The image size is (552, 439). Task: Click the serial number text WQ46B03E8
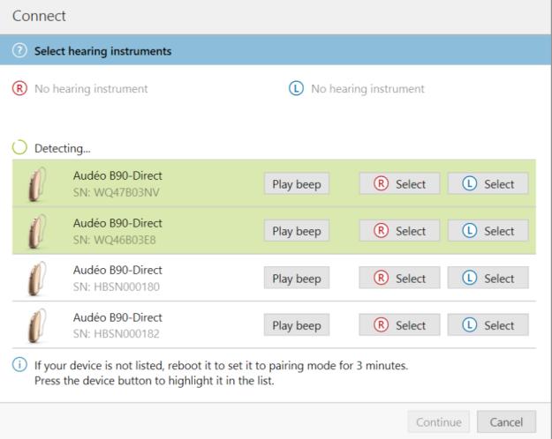[x=115, y=240]
